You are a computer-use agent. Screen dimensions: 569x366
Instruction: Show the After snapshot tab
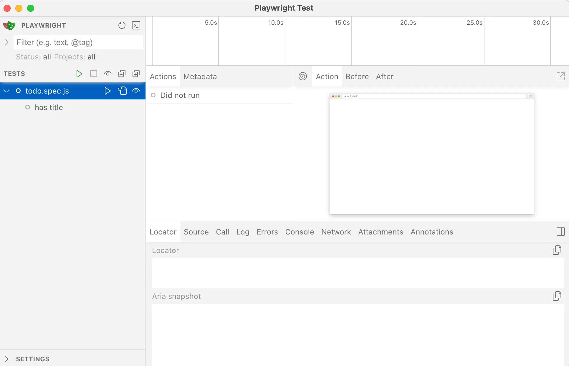pos(385,76)
